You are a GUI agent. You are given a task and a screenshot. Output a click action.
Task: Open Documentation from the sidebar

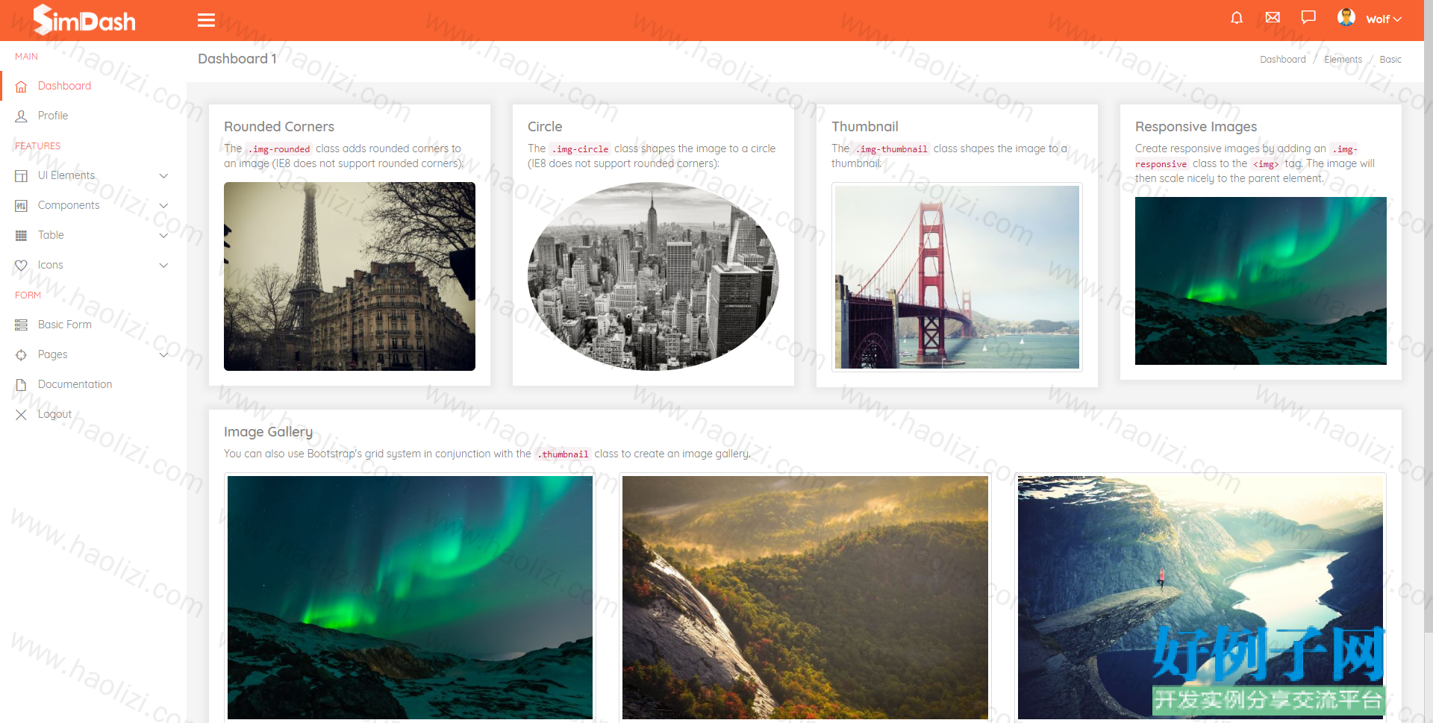click(x=75, y=384)
